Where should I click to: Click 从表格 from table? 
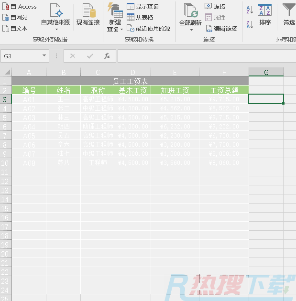140,18
